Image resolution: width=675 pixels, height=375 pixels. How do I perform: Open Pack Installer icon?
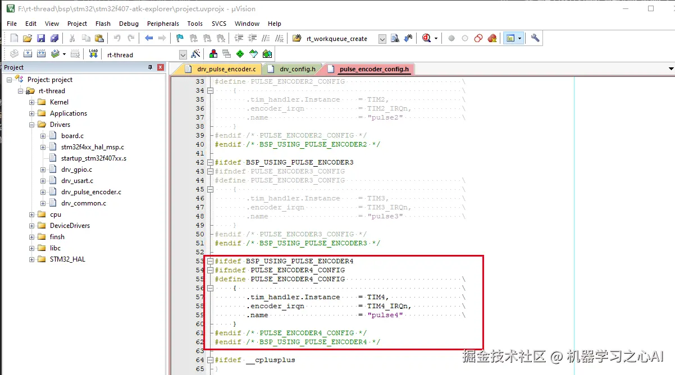point(267,54)
